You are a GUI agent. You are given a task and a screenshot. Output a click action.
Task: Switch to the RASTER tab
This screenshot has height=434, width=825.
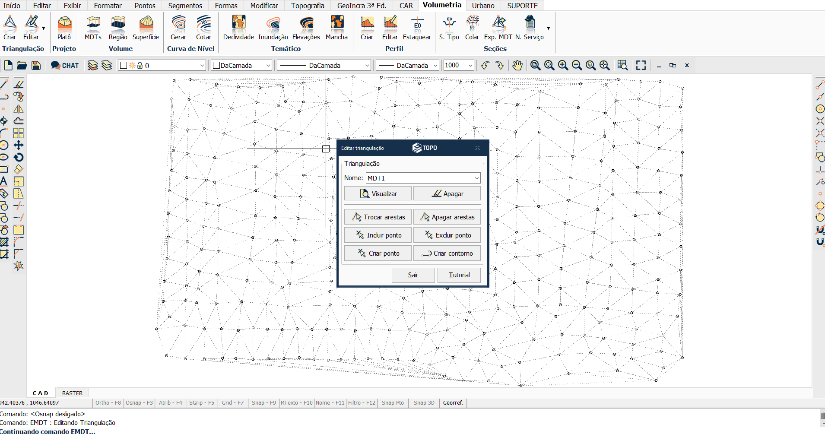[x=72, y=393]
